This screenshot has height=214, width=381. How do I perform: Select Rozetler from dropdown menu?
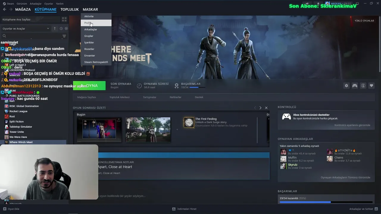pyautogui.click(x=96, y=49)
